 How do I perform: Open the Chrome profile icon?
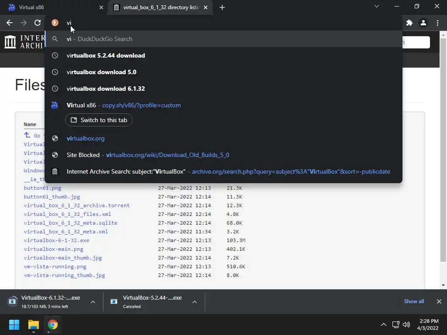point(423,23)
